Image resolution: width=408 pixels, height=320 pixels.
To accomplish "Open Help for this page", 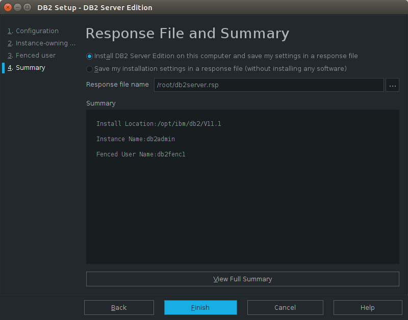I will coord(368,308).
